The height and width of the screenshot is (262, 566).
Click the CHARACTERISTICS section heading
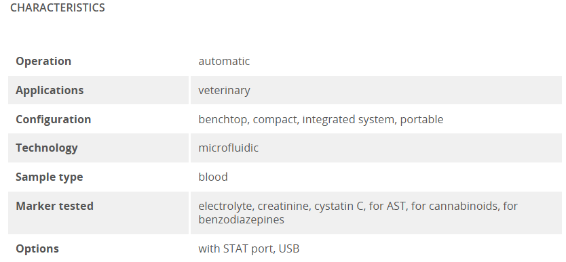(58, 7)
